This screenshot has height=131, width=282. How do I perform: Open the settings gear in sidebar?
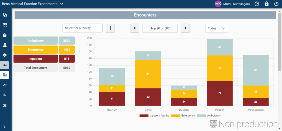click(x=5, y=55)
